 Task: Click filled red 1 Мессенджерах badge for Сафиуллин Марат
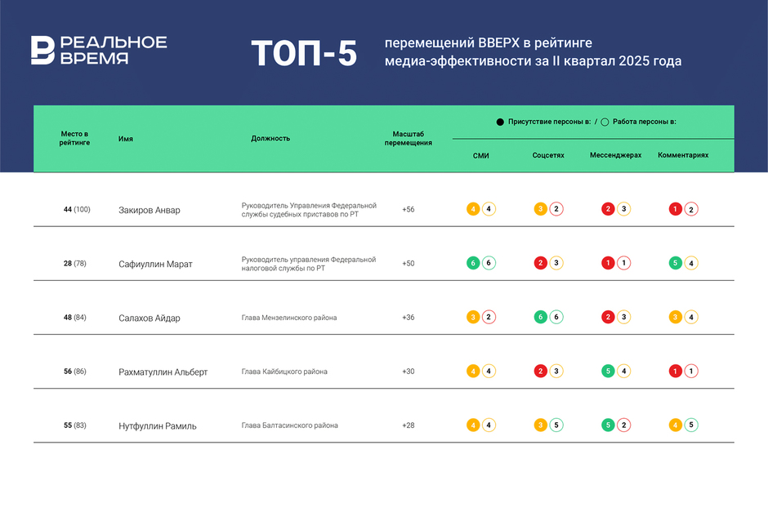pos(608,263)
